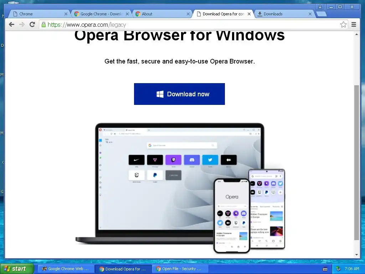Click the forward navigation arrow
The width and height of the screenshot is (365, 274).
pyautogui.click(x=22, y=25)
